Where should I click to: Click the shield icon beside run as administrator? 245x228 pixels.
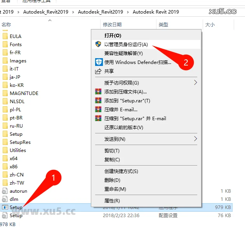pos(98,45)
